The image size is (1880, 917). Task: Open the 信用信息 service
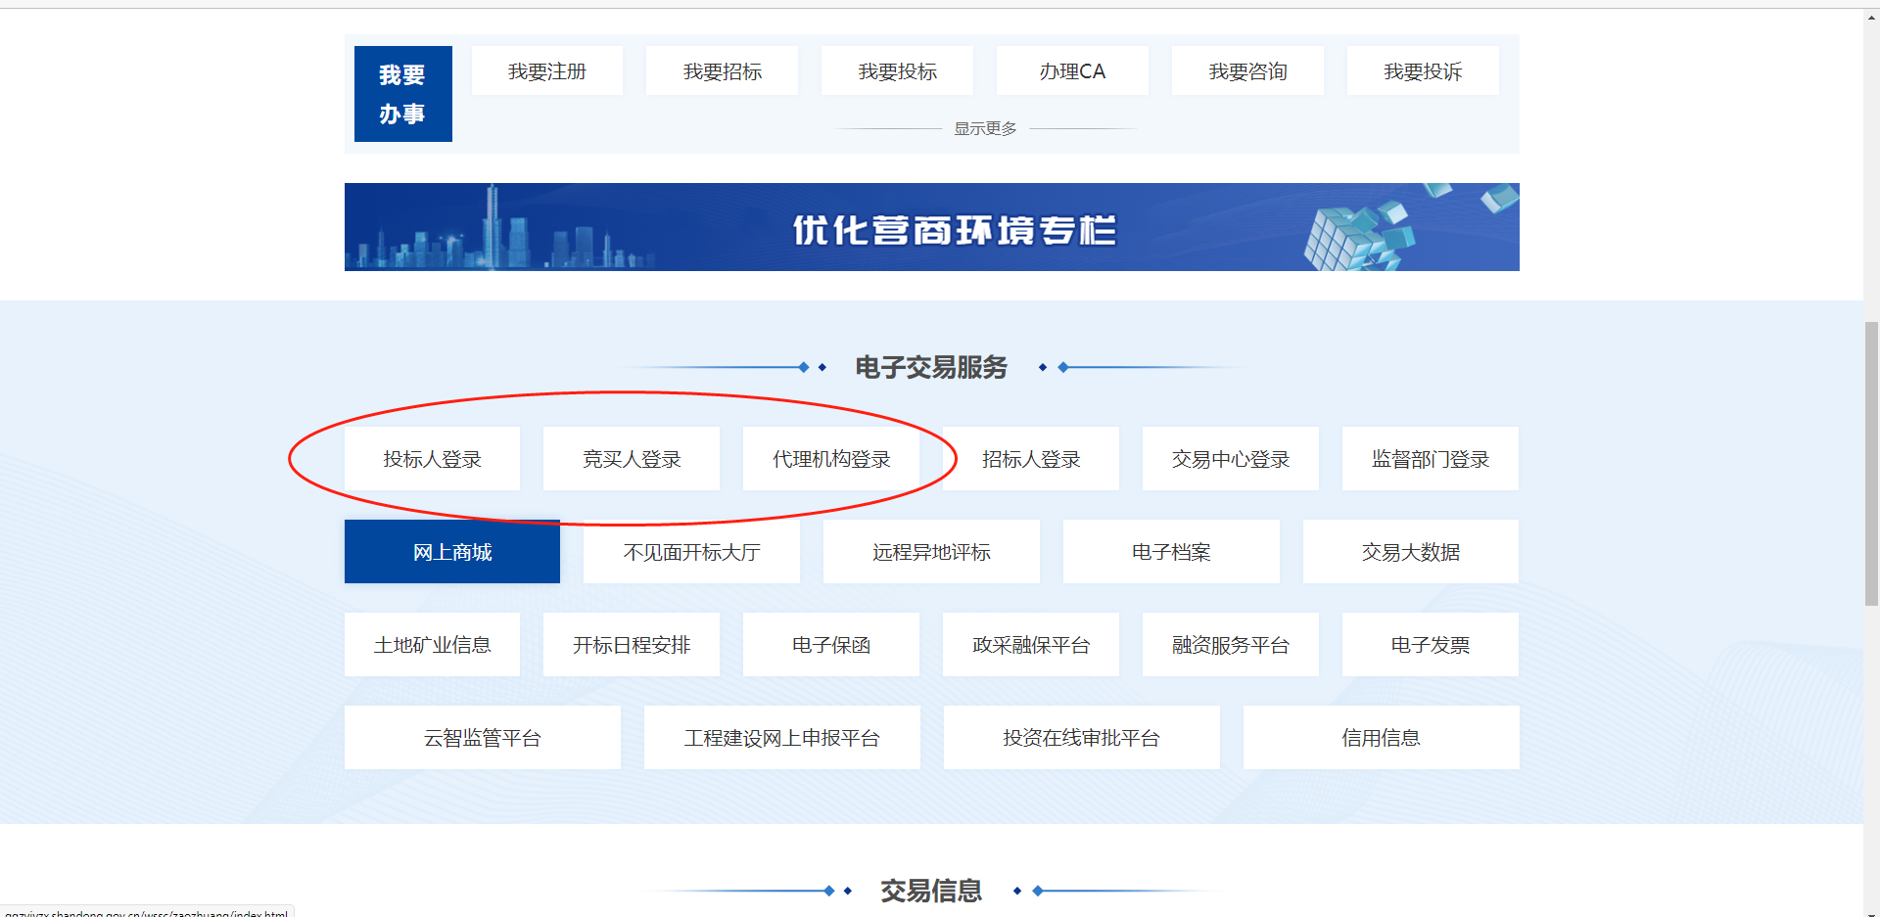pos(1380,737)
